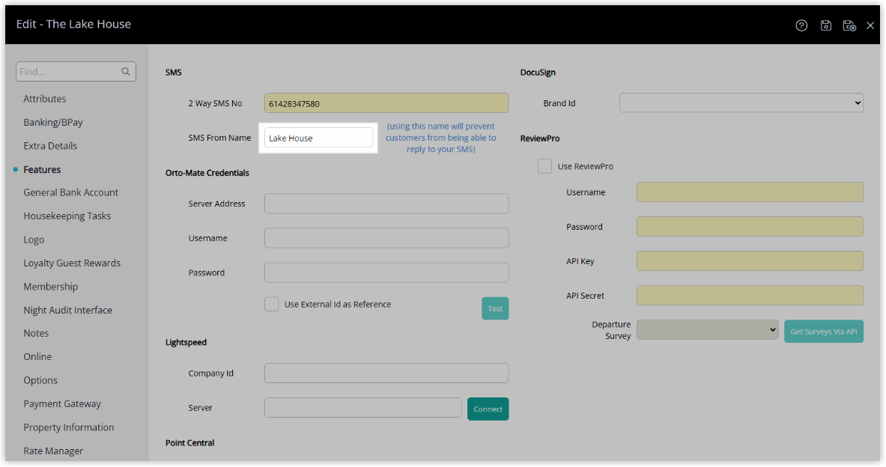Open the help icon in title bar
The width and height of the screenshot is (886, 467).
pyautogui.click(x=801, y=25)
